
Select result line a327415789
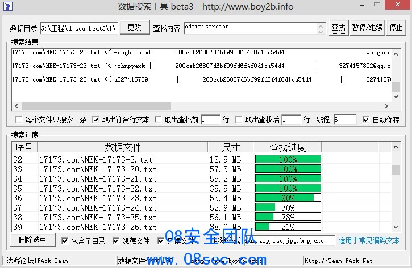(201, 79)
